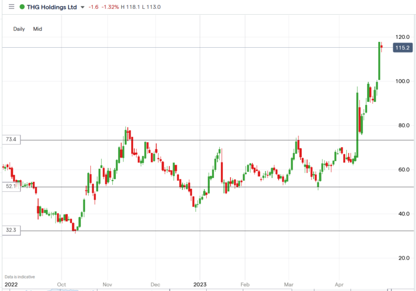Click the 20.0 mark on price axis
Screen dimensions: 416x291
402,258
